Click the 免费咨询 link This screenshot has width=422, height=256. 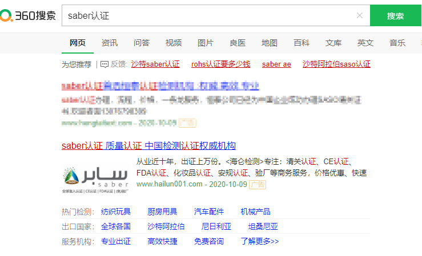(x=208, y=241)
